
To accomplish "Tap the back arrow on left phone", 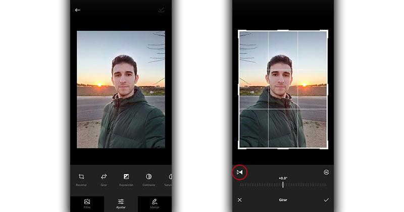I will coord(78,10).
